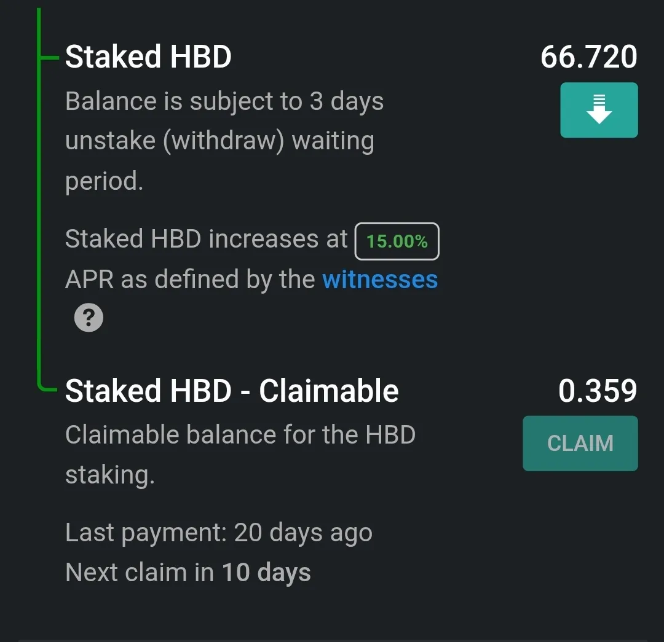Select the Next claim in text
Image resolution: width=664 pixels, height=642 pixels.
coord(140,572)
